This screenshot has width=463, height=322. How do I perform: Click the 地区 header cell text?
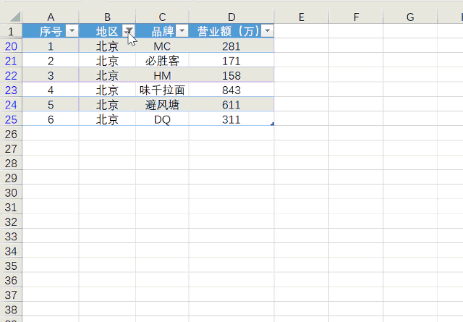tap(107, 31)
